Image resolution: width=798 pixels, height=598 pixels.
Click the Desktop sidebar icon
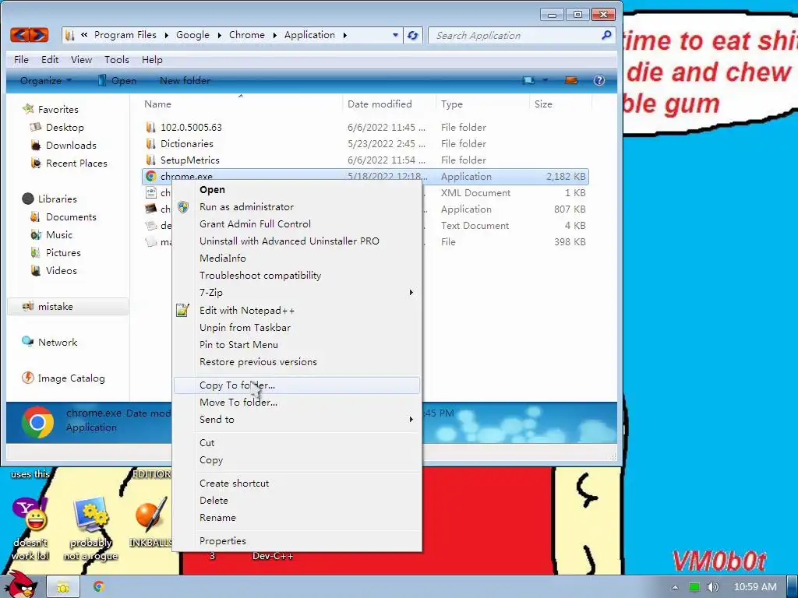35,127
